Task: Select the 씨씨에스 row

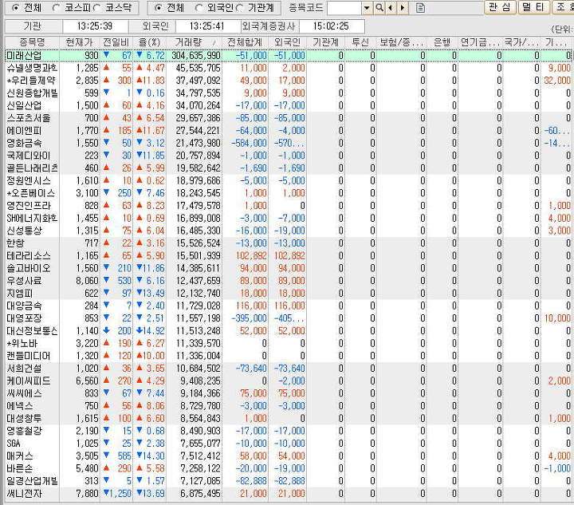Action: (288, 393)
